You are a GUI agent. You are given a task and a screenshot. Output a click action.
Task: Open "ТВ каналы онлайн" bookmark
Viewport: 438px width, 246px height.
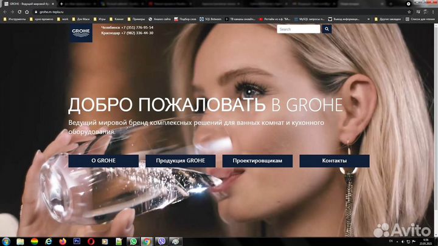point(240,19)
